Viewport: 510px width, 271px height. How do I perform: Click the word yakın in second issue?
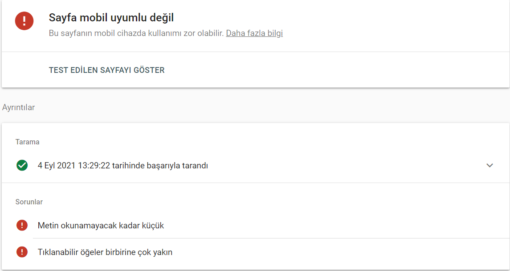point(163,252)
